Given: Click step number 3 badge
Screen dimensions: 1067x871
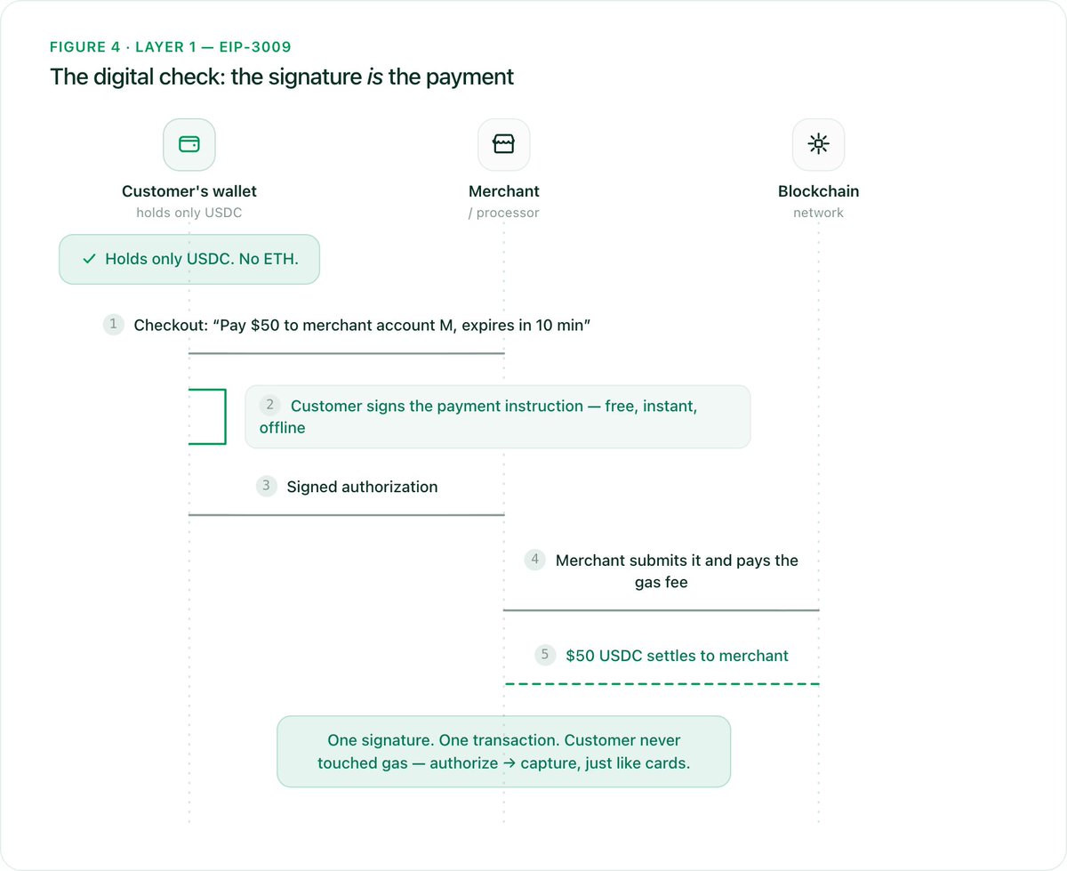Looking at the screenshot, I should click(x=267, y=487).
